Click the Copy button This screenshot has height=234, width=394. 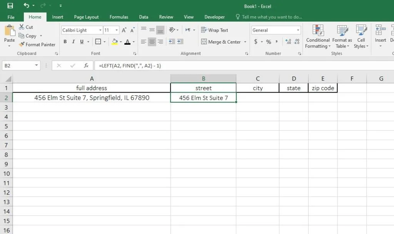(x=28, y=36)
